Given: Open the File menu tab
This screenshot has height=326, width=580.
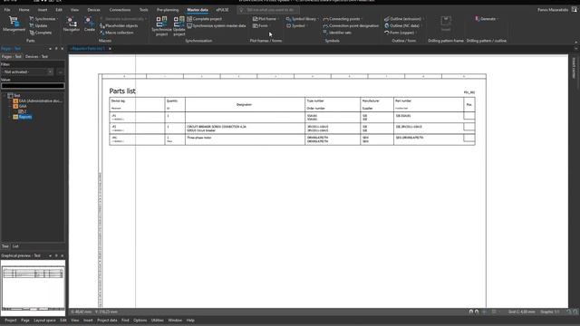Looking at the screenshot, I should pyautogui.click(x=7, y=10).
